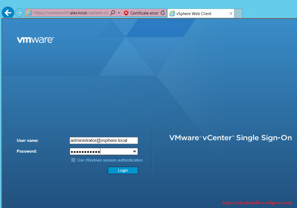Select the vSphere Web Client tab
The width and height of the screenshot is (297, 208).
tap(201, 13)
